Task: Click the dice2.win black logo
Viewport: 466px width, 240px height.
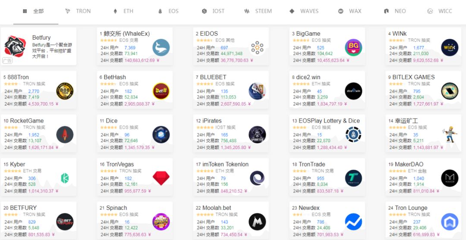Action: [x=353, y=91]
